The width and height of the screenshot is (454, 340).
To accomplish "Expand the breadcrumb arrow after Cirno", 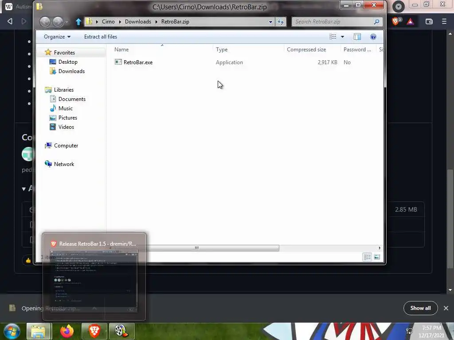I will 120,22.
